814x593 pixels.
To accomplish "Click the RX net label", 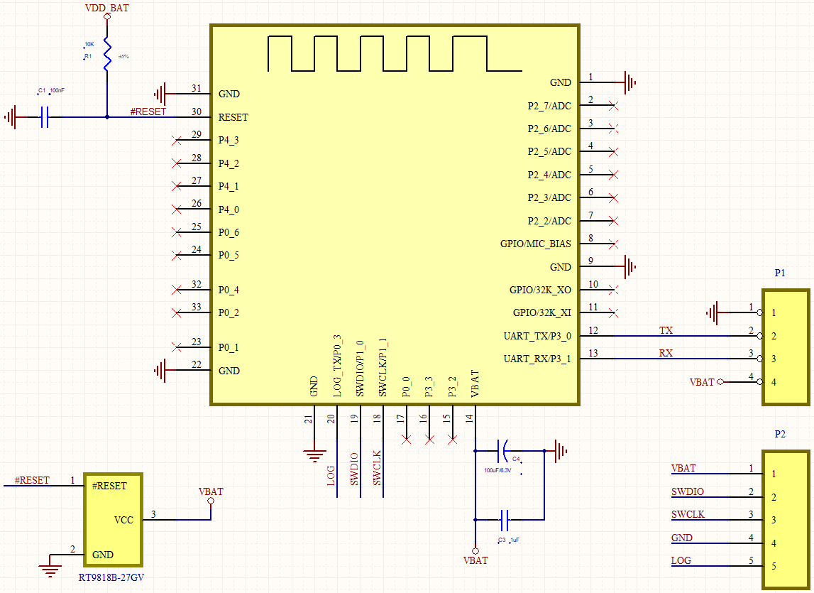I will point(666,353).
